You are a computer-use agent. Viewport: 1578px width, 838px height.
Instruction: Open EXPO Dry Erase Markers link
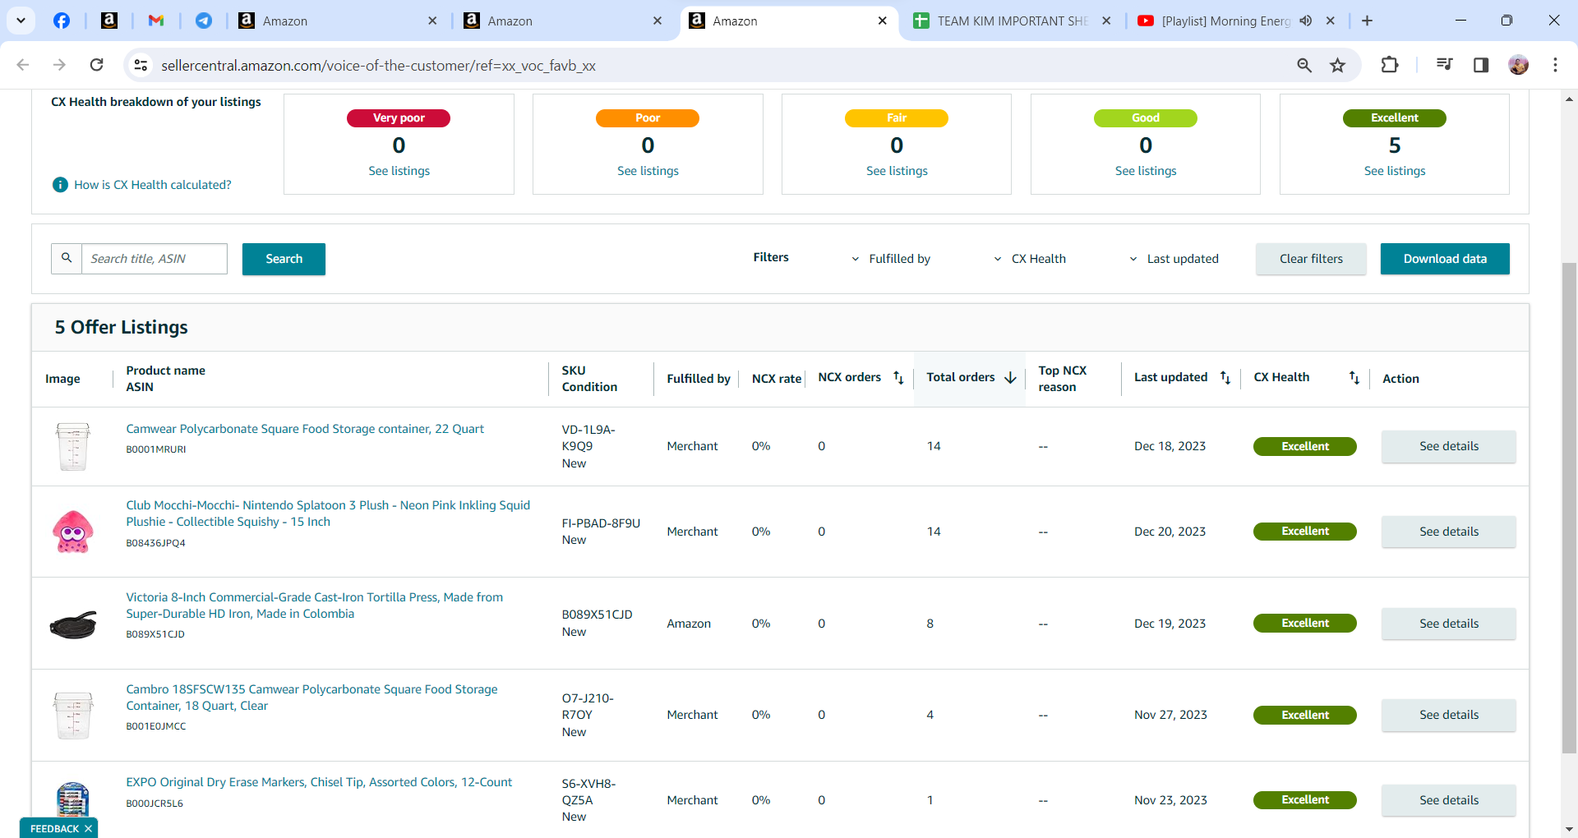click(319, 782)
